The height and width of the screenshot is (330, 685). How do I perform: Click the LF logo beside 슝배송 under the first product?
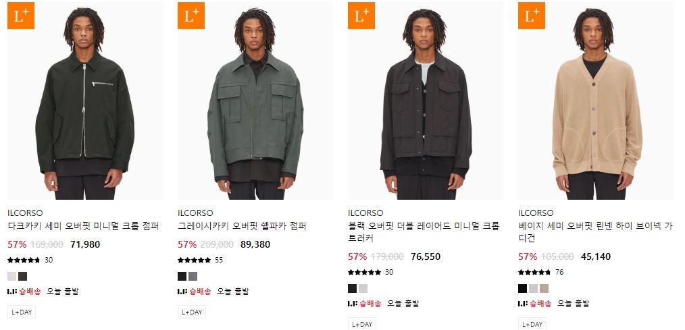[x=11, y=291]
